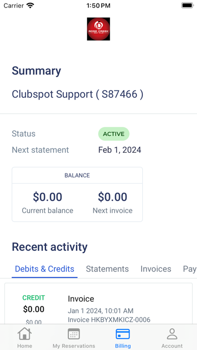
Task: Tap the Wi-Fi status icon
Action: (x=30, y=6)
